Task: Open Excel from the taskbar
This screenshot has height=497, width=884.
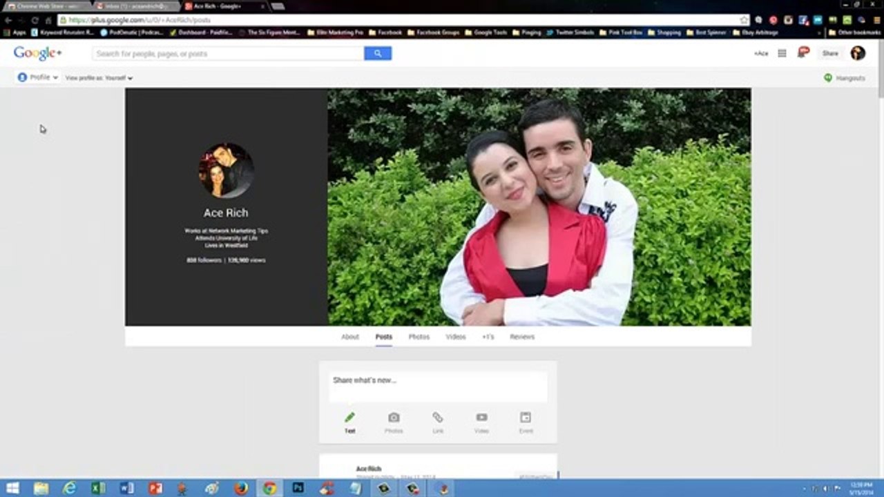Action: pos(99,489)
